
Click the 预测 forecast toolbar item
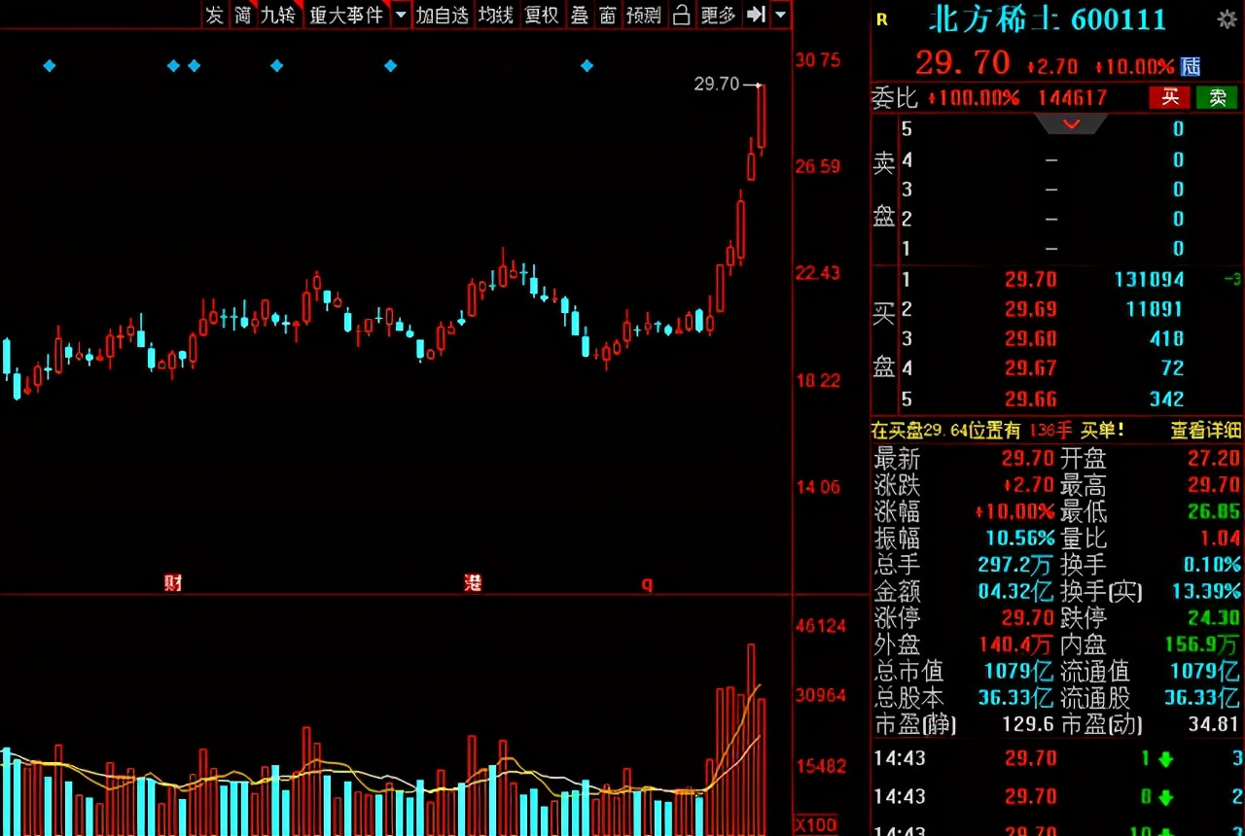(x=644, y=15)
